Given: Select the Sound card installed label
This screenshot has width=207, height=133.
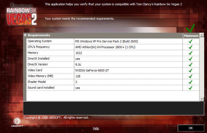Looking at the screenshot, I should click(x=41, y=88).
